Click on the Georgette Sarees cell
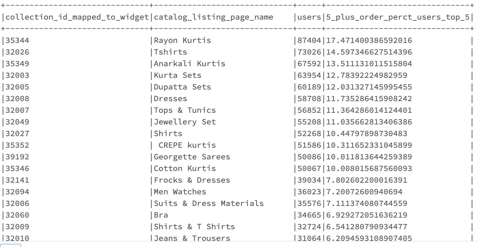 click(x=192, y=157)
